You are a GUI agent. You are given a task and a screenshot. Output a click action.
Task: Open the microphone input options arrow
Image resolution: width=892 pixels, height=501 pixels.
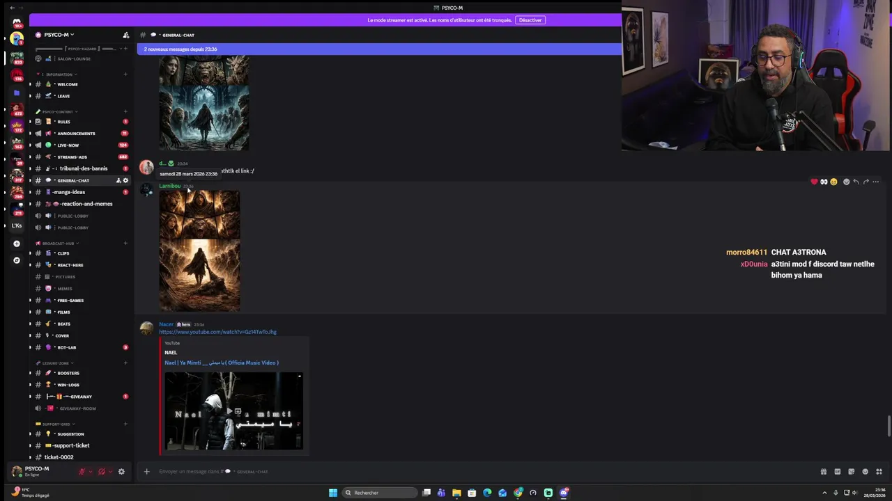[x=90, y=471]
